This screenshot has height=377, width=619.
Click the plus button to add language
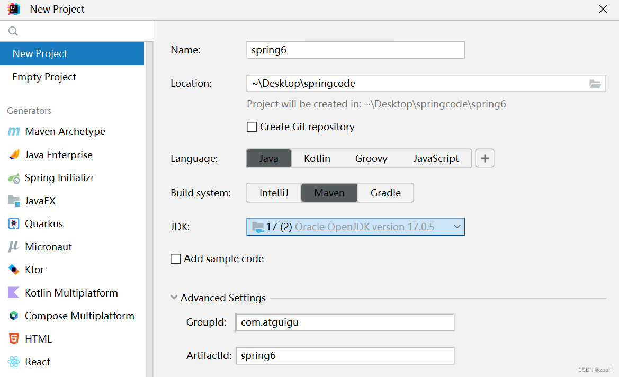coord(485,158)
